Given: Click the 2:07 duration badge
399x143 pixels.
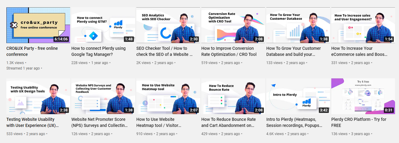Looking at the screenshot, I should (x=194, y=110).
